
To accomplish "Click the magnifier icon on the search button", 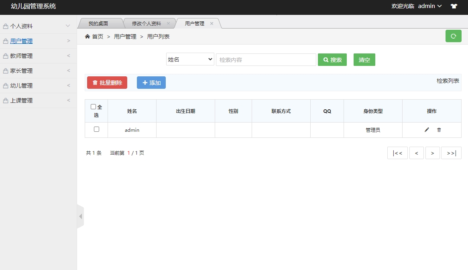I will point(326,59).
